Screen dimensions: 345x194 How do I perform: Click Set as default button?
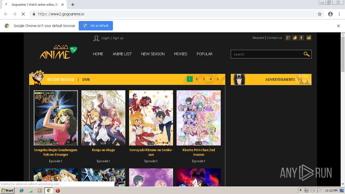pyautogui.click(x=96, y=26)
